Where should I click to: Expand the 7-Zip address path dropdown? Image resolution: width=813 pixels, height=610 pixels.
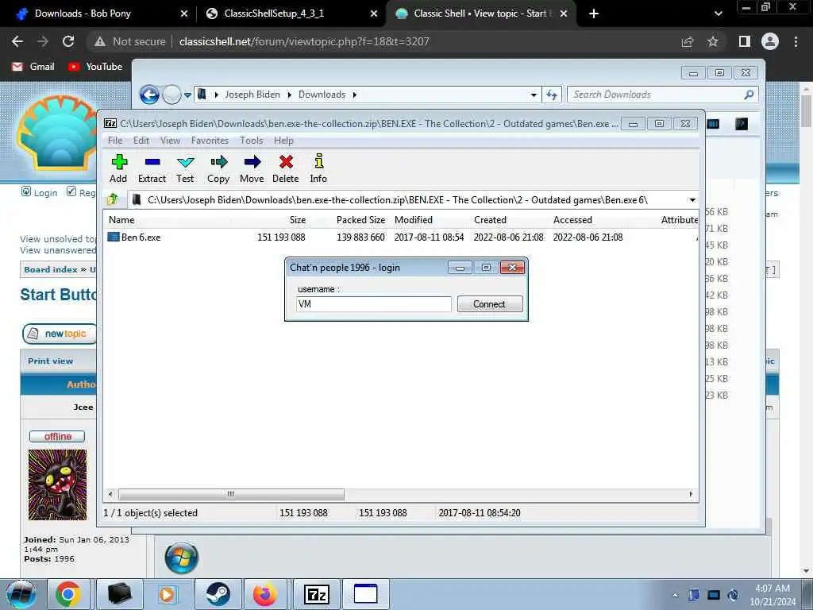[x=692, y=200]
